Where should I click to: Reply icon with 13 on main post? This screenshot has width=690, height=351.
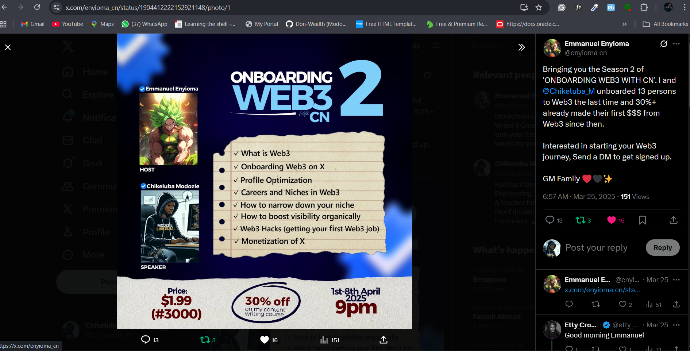(554, 220)
